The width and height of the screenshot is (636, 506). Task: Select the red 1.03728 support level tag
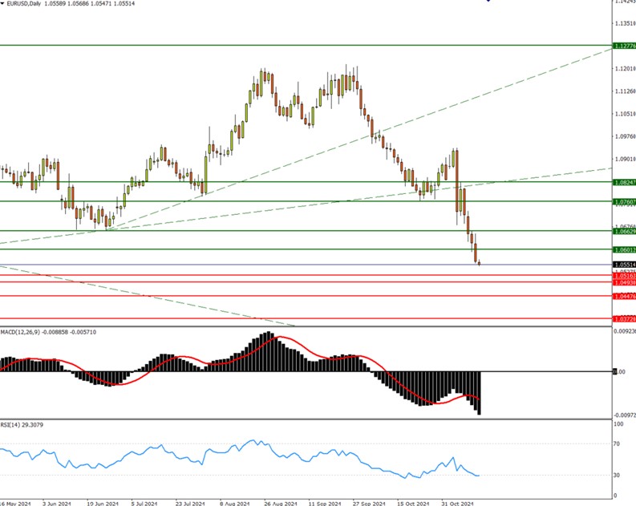pos(623,318)
